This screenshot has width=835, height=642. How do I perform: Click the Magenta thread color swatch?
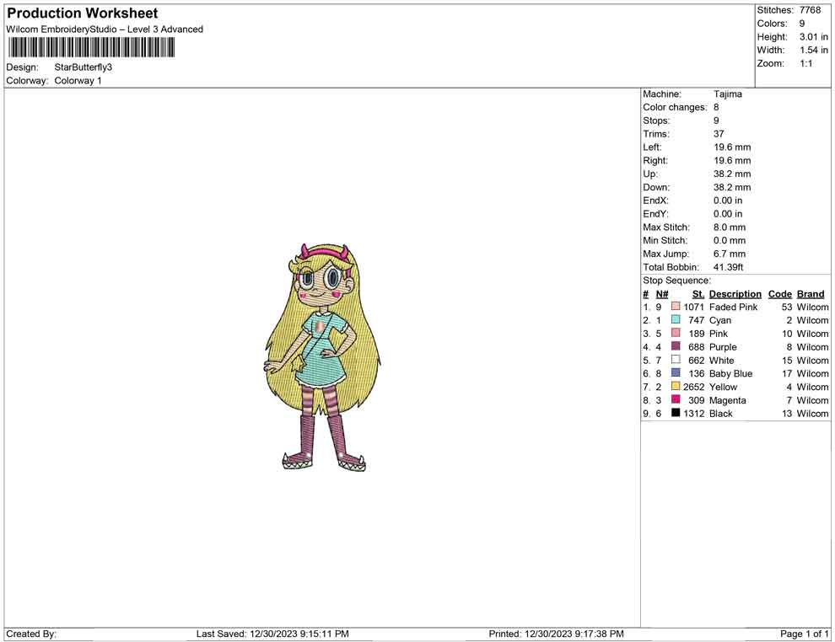pos(676,399)
